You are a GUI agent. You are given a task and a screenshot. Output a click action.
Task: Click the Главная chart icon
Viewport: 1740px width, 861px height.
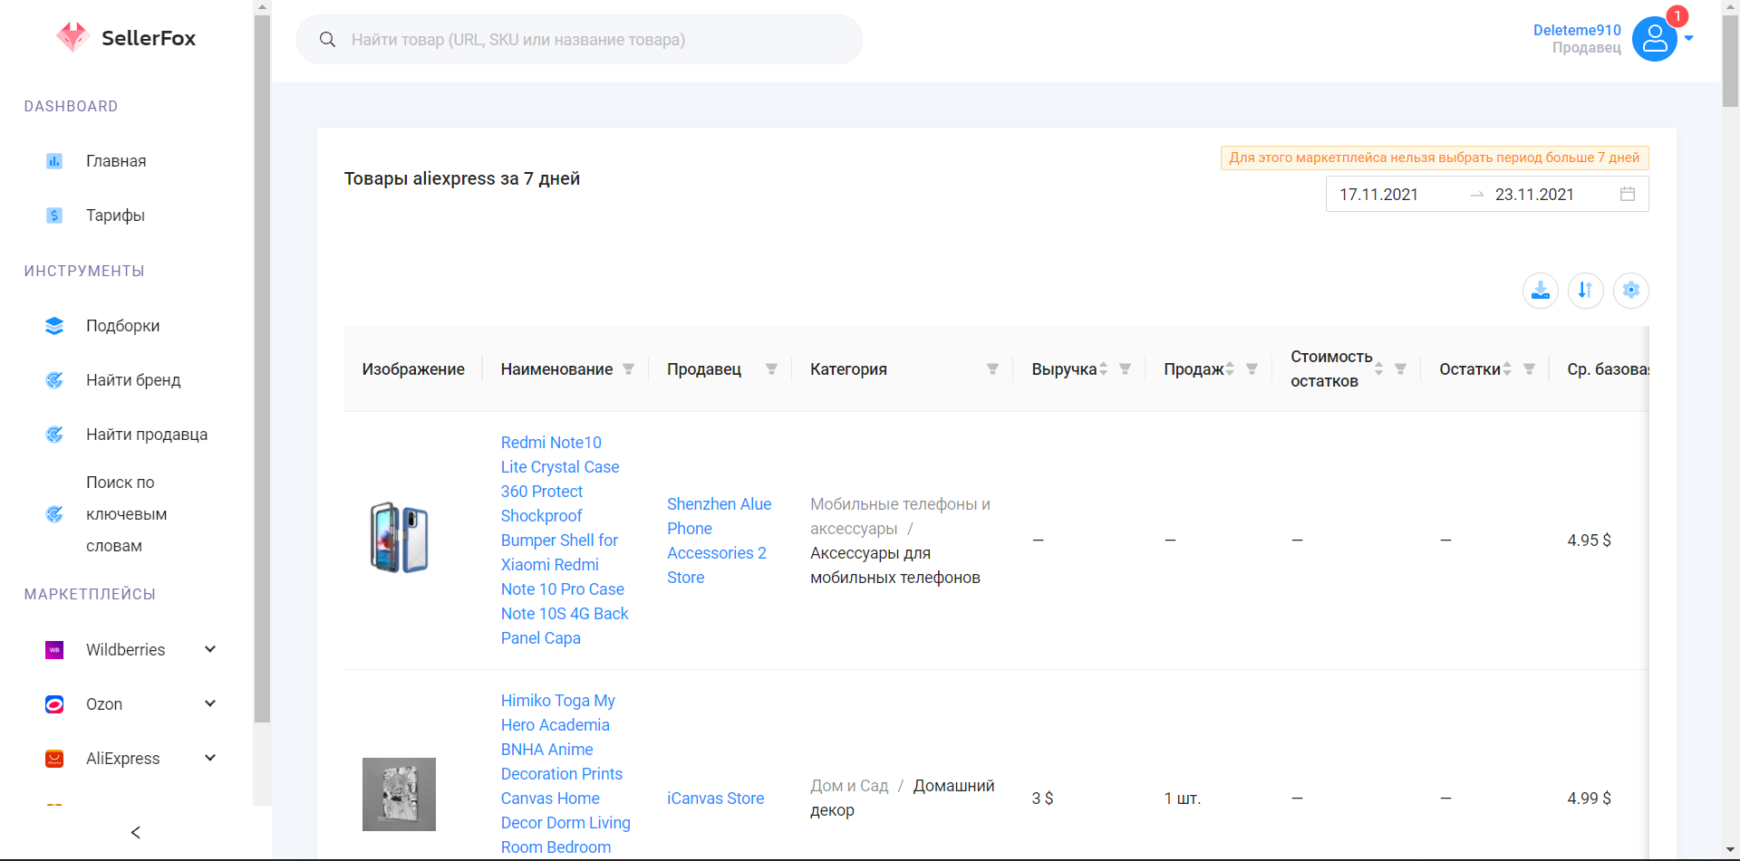click(x=54, y=161)
